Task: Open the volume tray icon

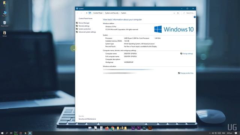Action: [x=213, y=133]
